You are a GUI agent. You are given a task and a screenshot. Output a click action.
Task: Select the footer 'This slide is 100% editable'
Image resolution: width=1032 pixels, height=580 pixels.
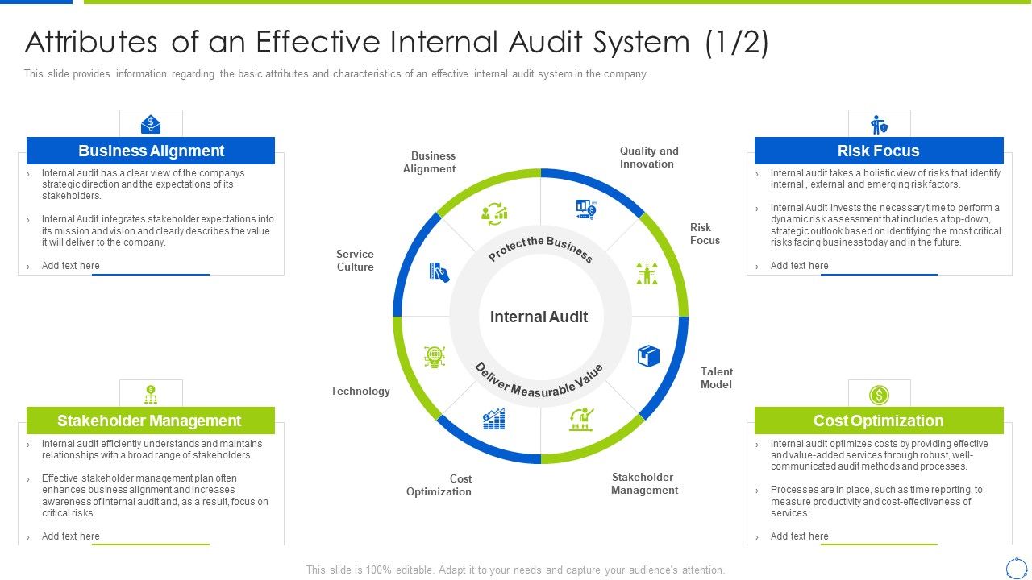(515, 570)
